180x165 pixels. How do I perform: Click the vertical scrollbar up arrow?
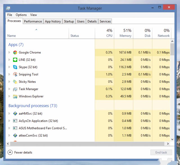point(172,41)
